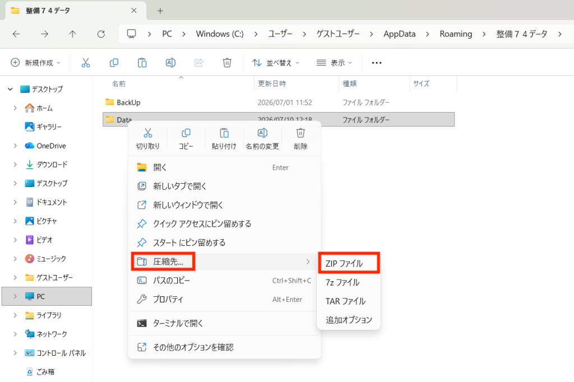Screen dimensions: 574x382
Task: Select コピー in the context menu
Action: point(186,139)
